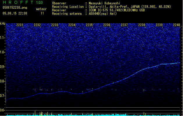The image size is (183, 116).
Task: Click the date stamp 05.06.15 22:30
Action: [x=15, y=13]
